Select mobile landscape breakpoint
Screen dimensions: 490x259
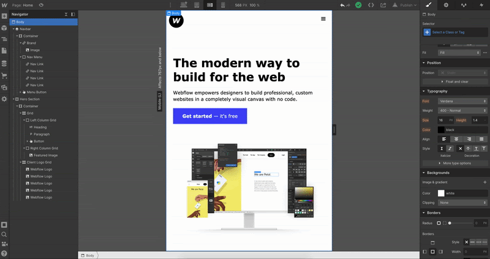[x=209, y=5]
